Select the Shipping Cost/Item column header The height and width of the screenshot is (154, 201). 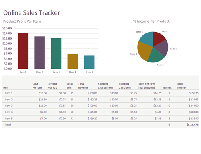click(x=125, y=86)
